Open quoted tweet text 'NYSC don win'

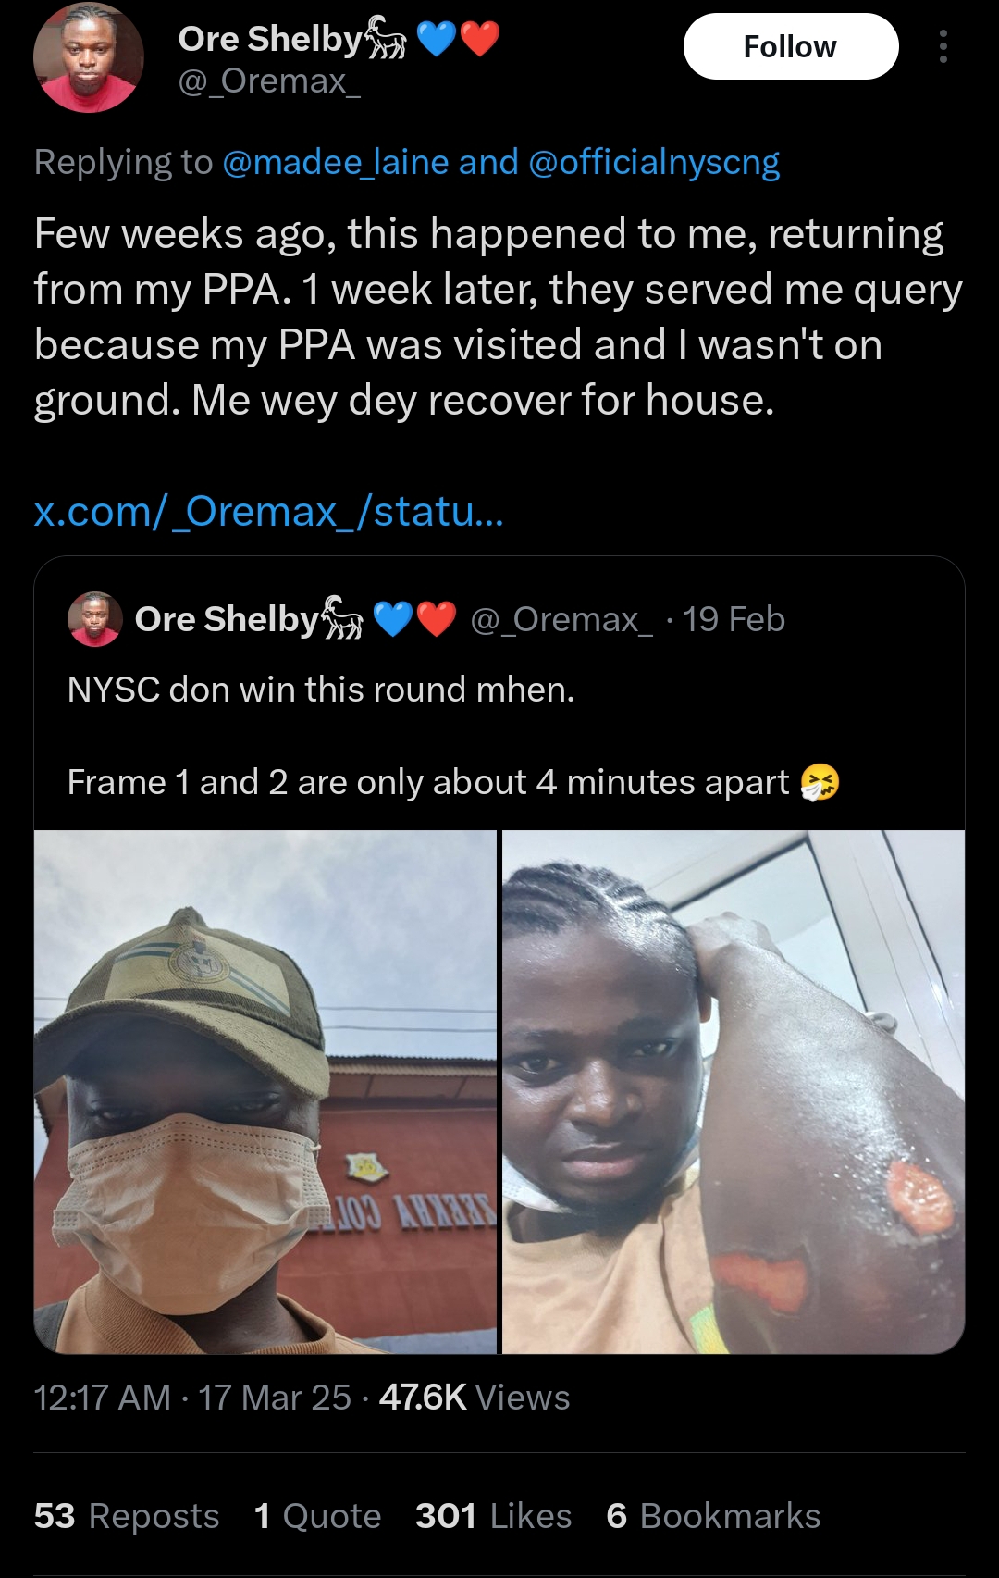pos(321,690)
